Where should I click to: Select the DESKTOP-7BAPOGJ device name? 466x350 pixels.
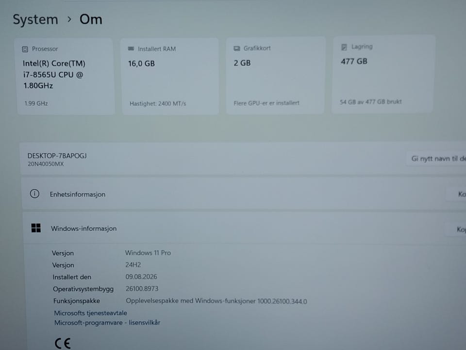click(57, 156)
